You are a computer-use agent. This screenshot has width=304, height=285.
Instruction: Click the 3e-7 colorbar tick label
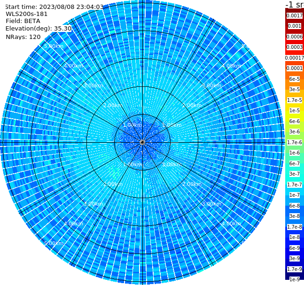(x=295, y=174)
